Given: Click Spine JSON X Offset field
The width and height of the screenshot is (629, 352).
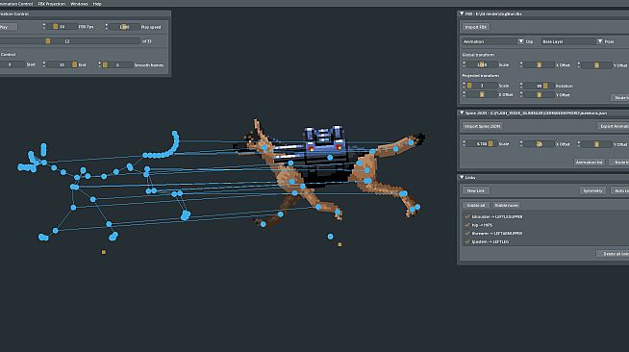Looking at the screenshot, I should [x=540, y=143].
